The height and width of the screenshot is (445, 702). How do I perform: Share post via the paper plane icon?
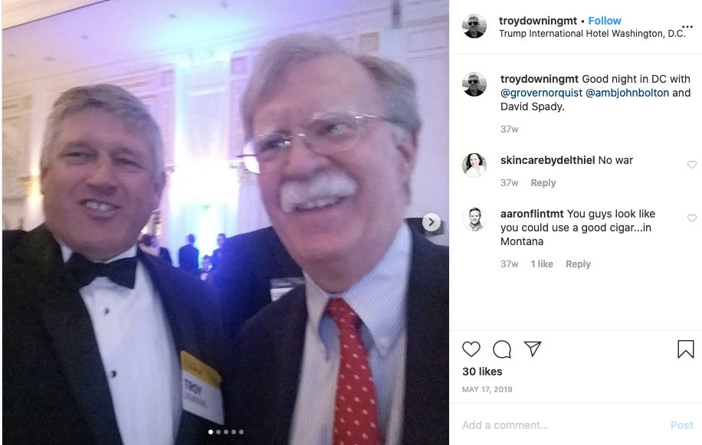pos(533,348)
